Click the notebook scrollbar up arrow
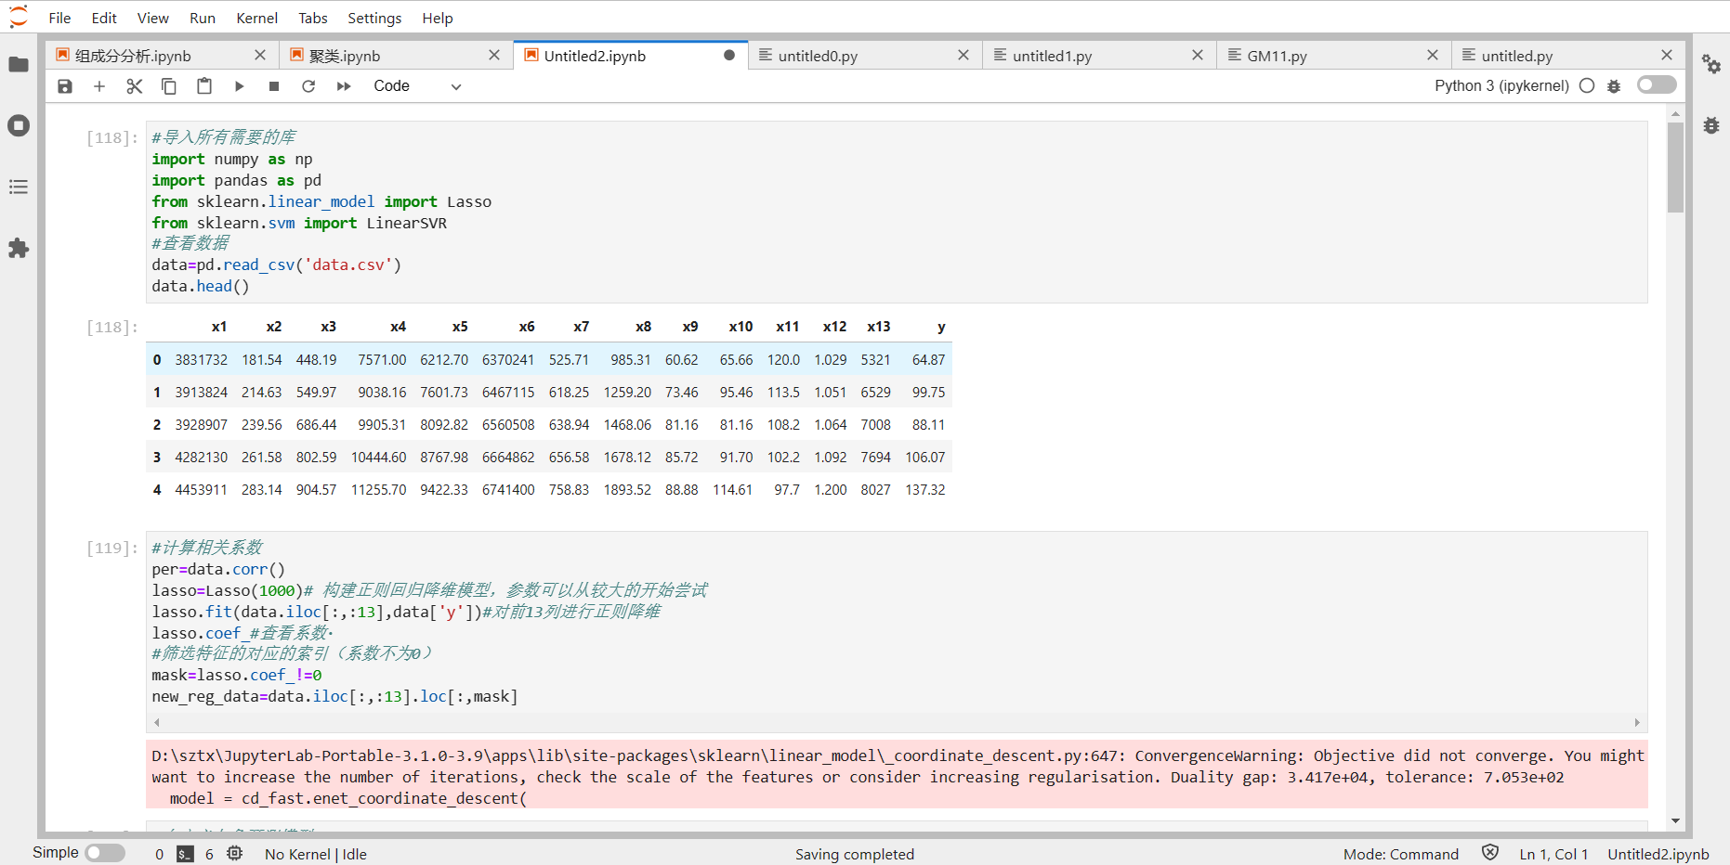Image resolution: width=1730 pixels, height=865 pixels. [x=1675, y=113]
